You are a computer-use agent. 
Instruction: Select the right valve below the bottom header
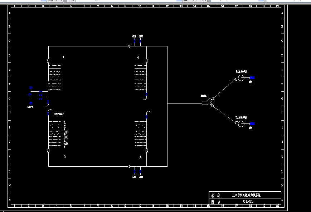click(x=140, y=171)
